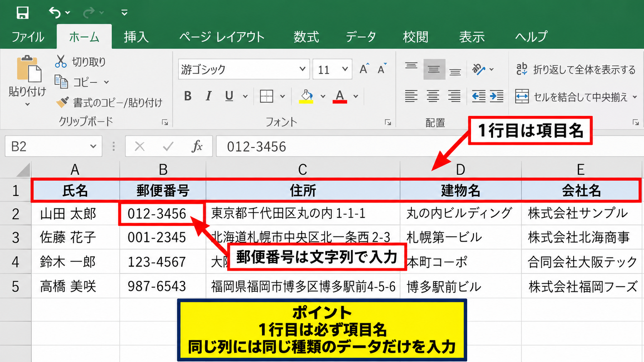
Task: Select column C header
Action: pyautogui.click(x=303, y=169)
